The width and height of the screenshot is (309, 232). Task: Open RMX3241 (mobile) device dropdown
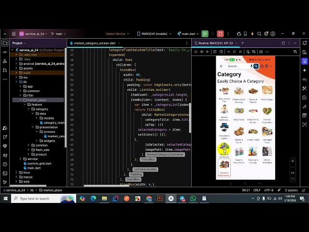[154, 34]
